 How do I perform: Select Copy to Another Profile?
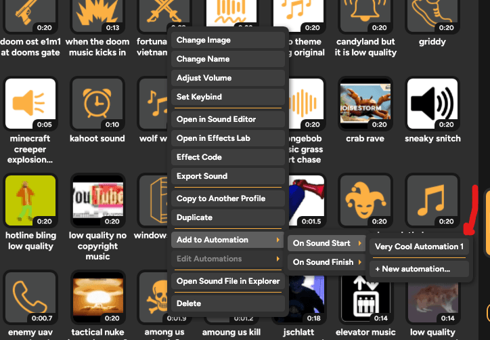[x=228, y=198]
